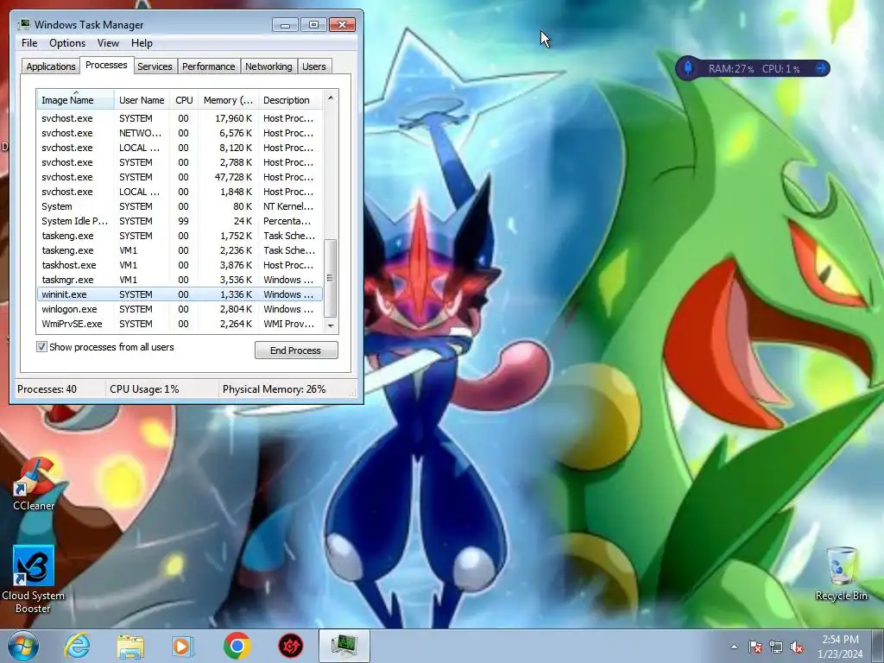Viewport: 884px width, 663px height.
Task: Show hidden tray icons arrow
Action: point(734,647)
